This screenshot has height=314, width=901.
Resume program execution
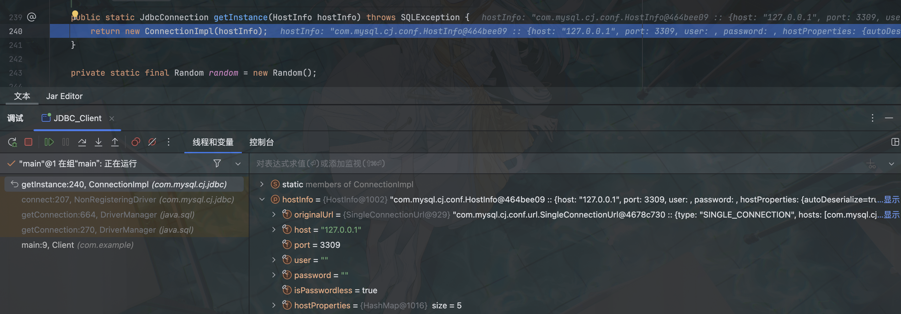click(x=49, y=142)
